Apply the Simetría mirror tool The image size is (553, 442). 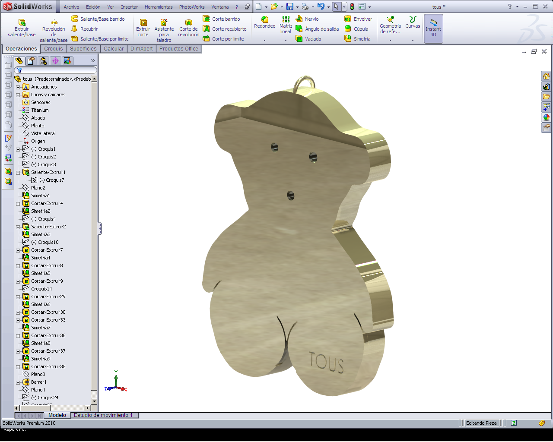[x=357, y=39]
